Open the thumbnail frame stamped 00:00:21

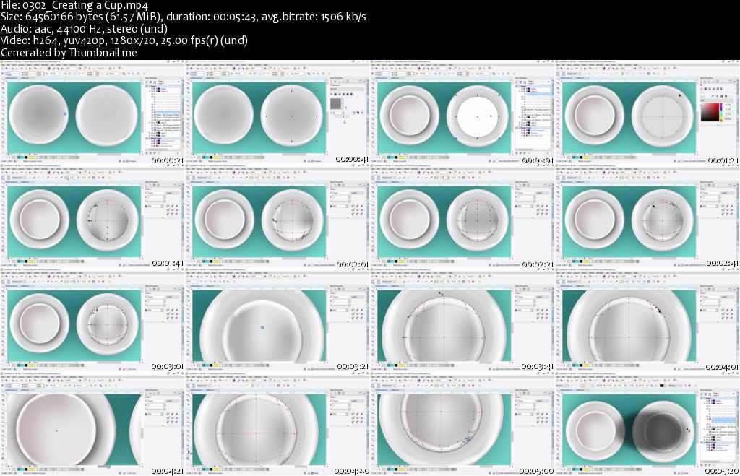pos(92,113)
